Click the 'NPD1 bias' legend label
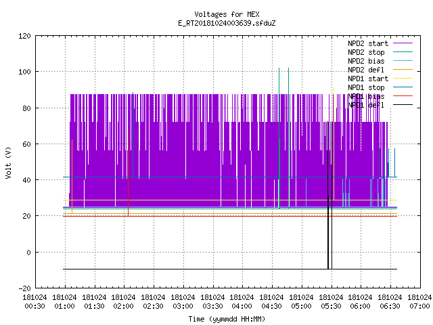The height and width of the screenshot is (325, 433). click(x=366, y=96)
